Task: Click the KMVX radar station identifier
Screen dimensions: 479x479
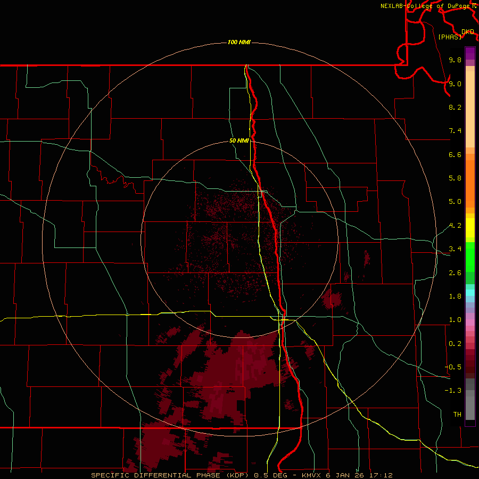Action: [311, 475]
